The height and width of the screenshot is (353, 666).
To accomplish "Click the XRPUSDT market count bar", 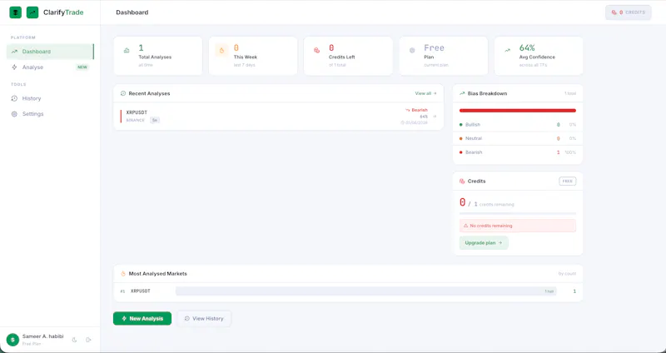I will tap(366, 291).
